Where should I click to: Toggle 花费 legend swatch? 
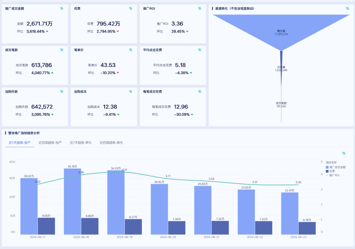click(x=327, y=171)
